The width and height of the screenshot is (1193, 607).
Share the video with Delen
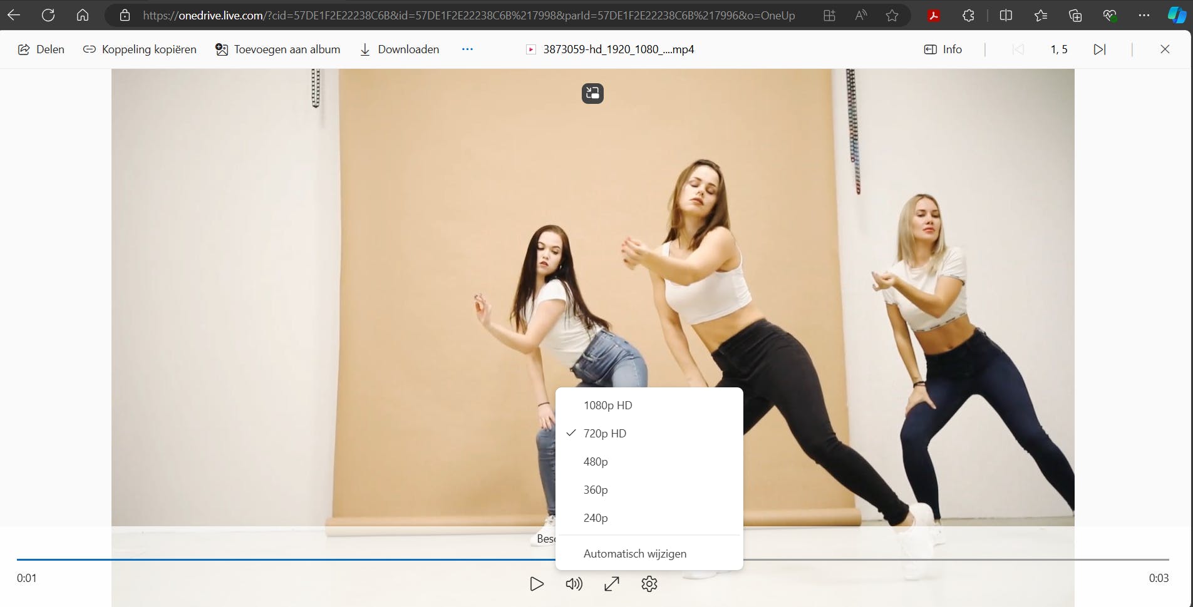pos(41,49)
